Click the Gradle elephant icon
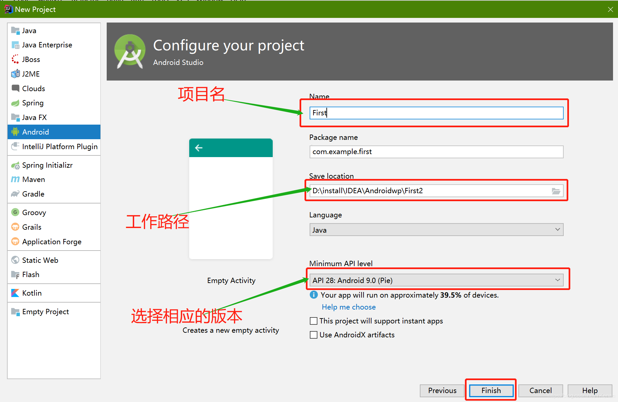Image resolution: width=618 pixels, height=402 pixels. point(15,194)
